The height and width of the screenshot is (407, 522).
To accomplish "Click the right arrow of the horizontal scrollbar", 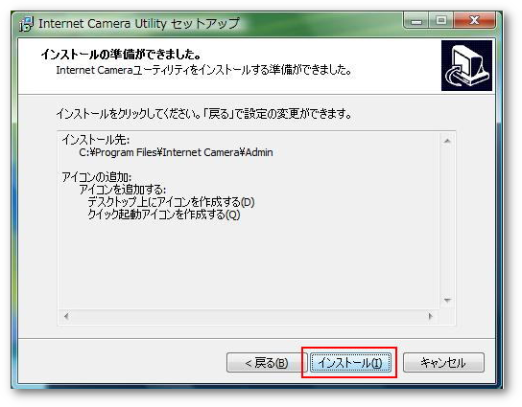I will (430, 316).
